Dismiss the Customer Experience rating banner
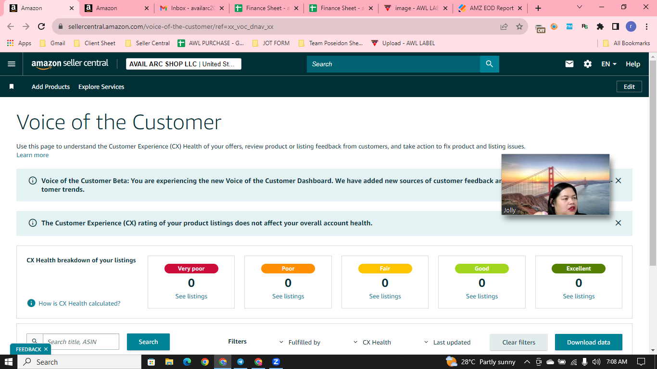657x369 pixels. [x=619, y=223]
